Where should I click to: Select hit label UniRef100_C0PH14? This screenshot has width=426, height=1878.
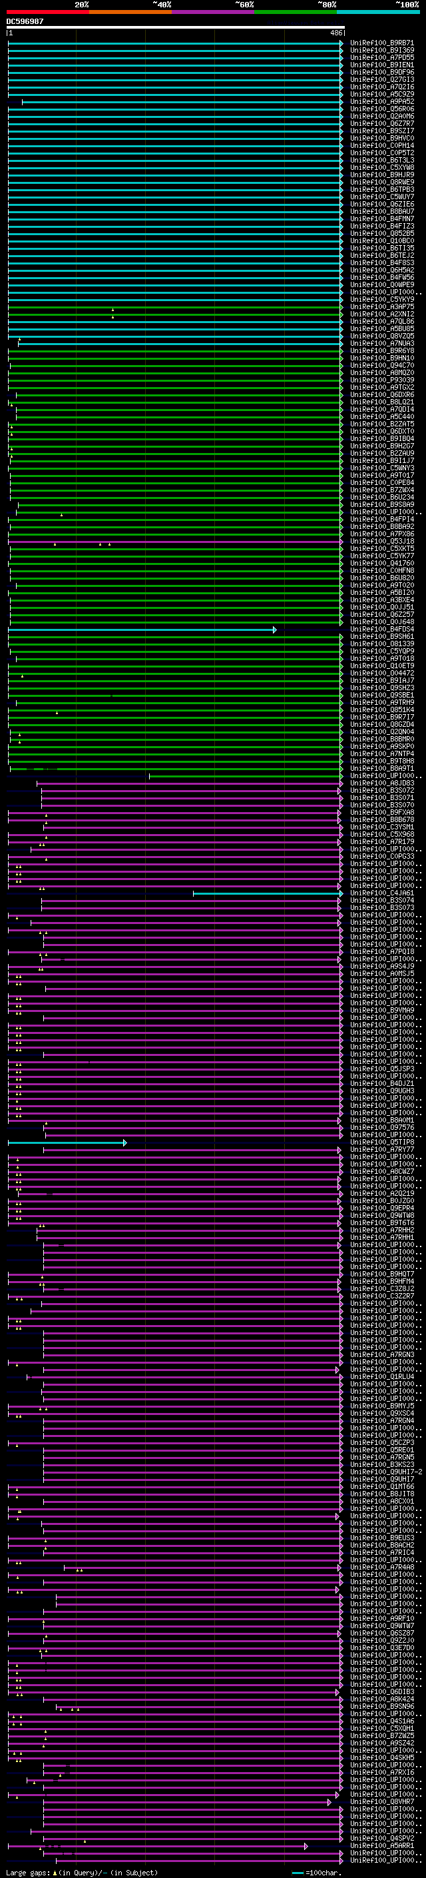point(382,145)
